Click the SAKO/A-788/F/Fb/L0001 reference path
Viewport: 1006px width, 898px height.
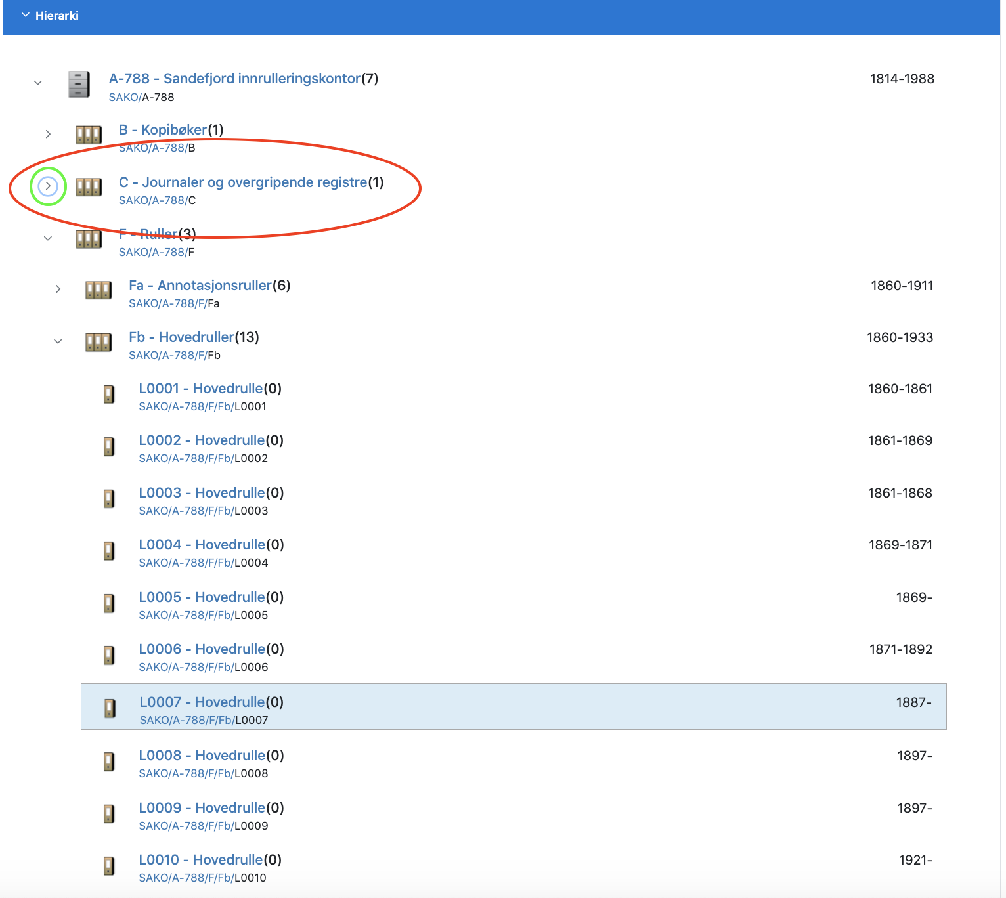(x=202, y=407)
